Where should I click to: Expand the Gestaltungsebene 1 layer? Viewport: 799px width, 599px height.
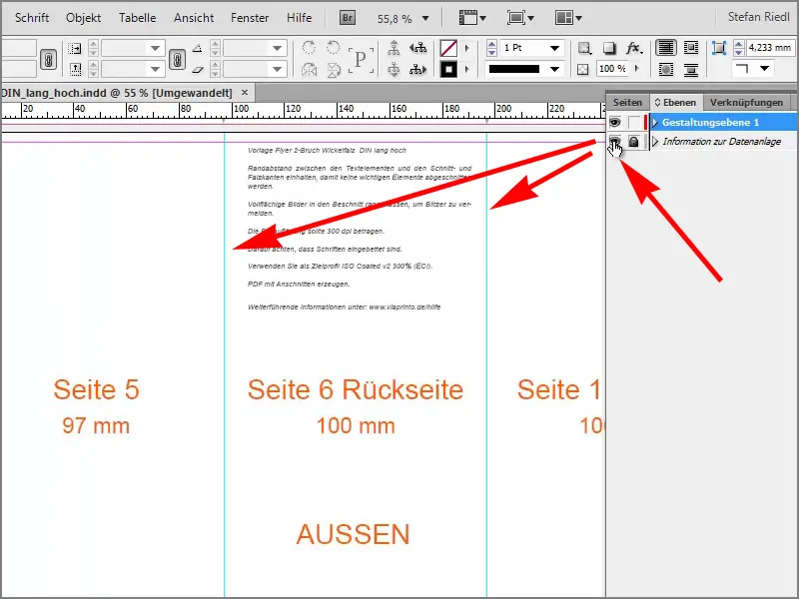(x=655, y=122)
